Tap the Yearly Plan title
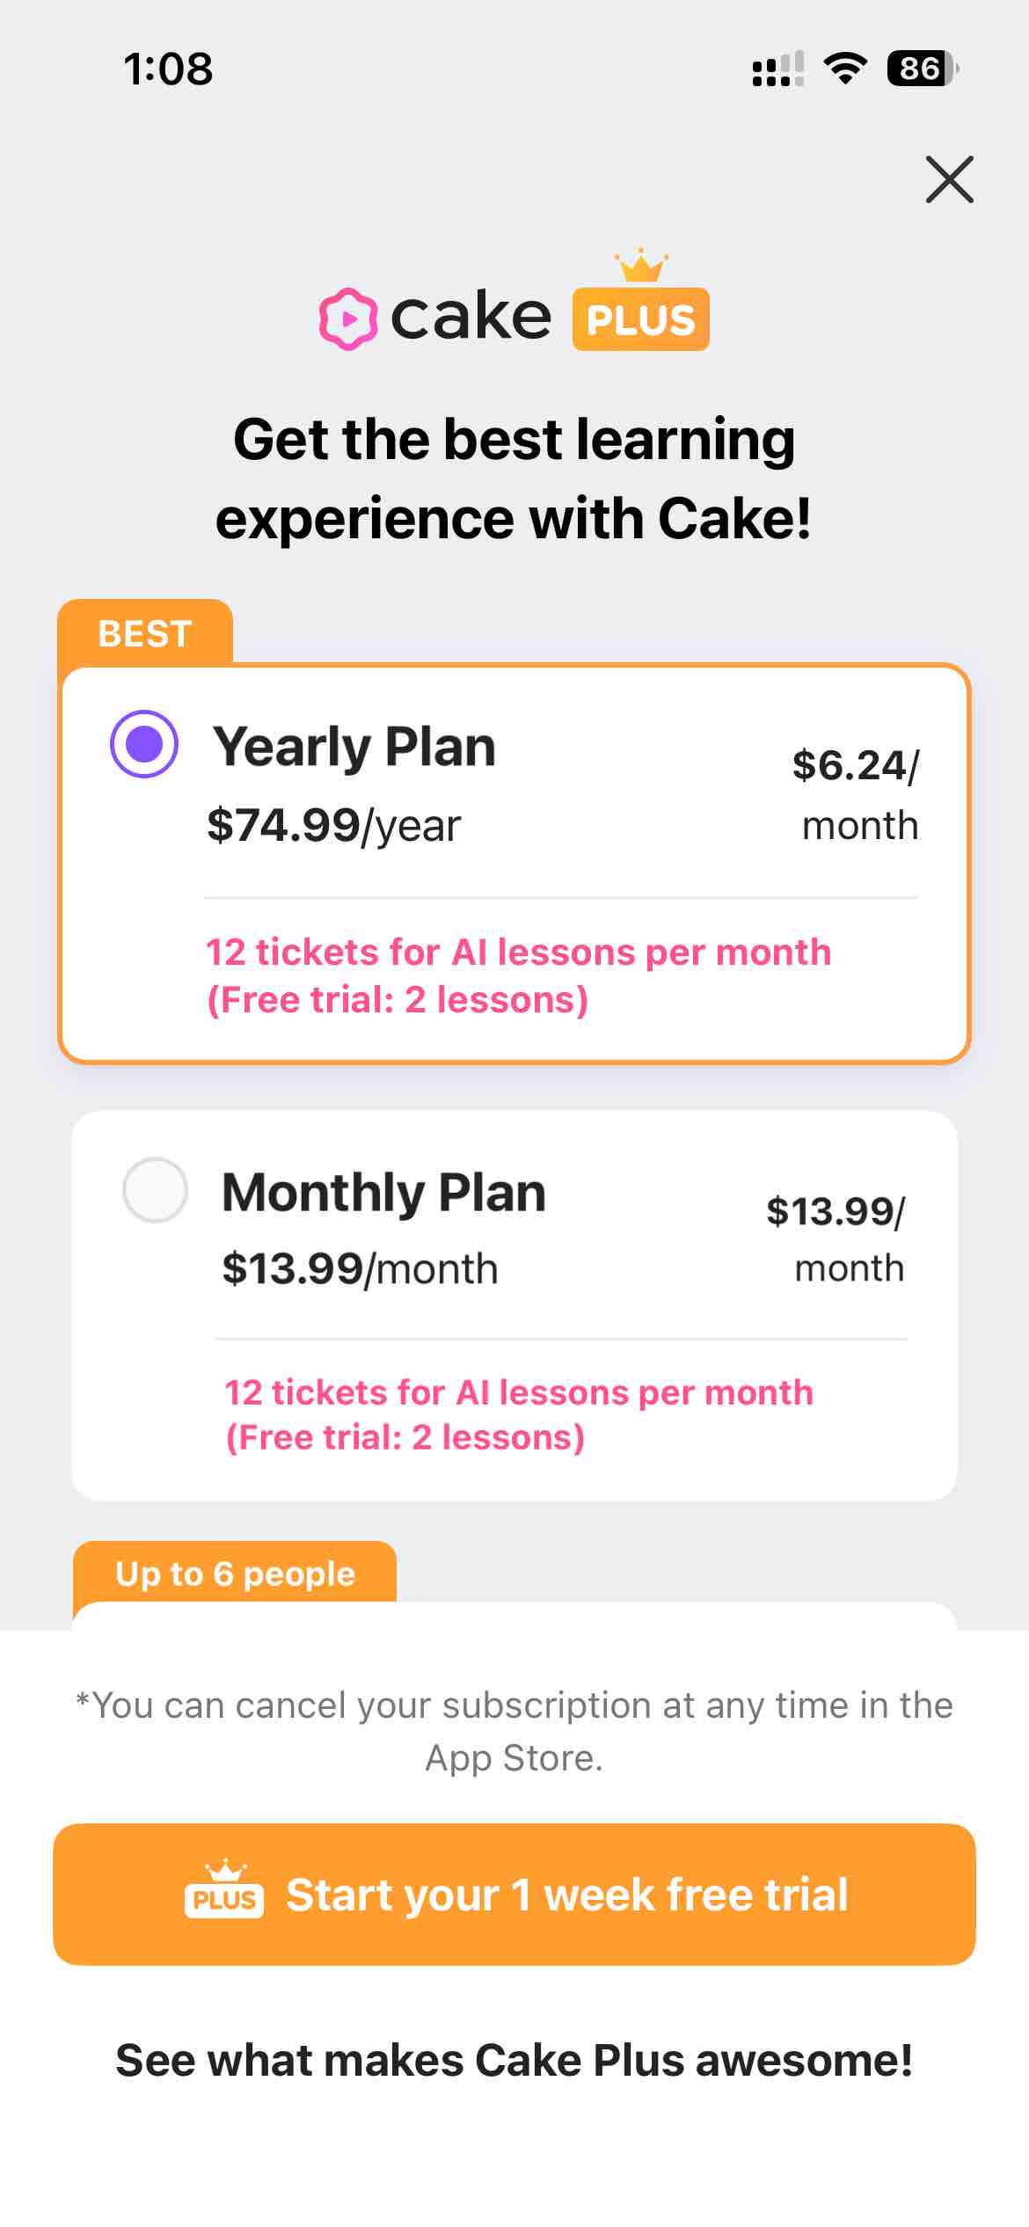The width and height of the screenshot is (1029, 2227). [x=354, y=748]
